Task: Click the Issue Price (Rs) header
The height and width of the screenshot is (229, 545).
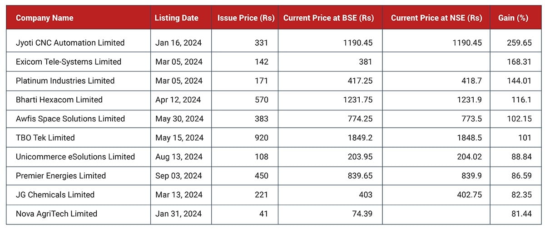Action: coord(246,18)
